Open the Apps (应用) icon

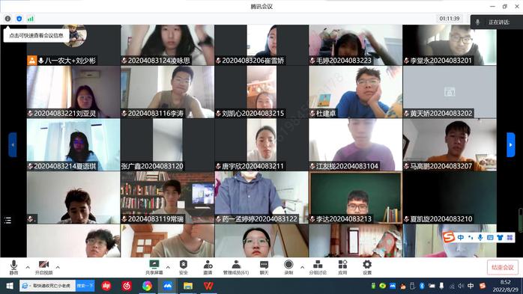point(342,267)
